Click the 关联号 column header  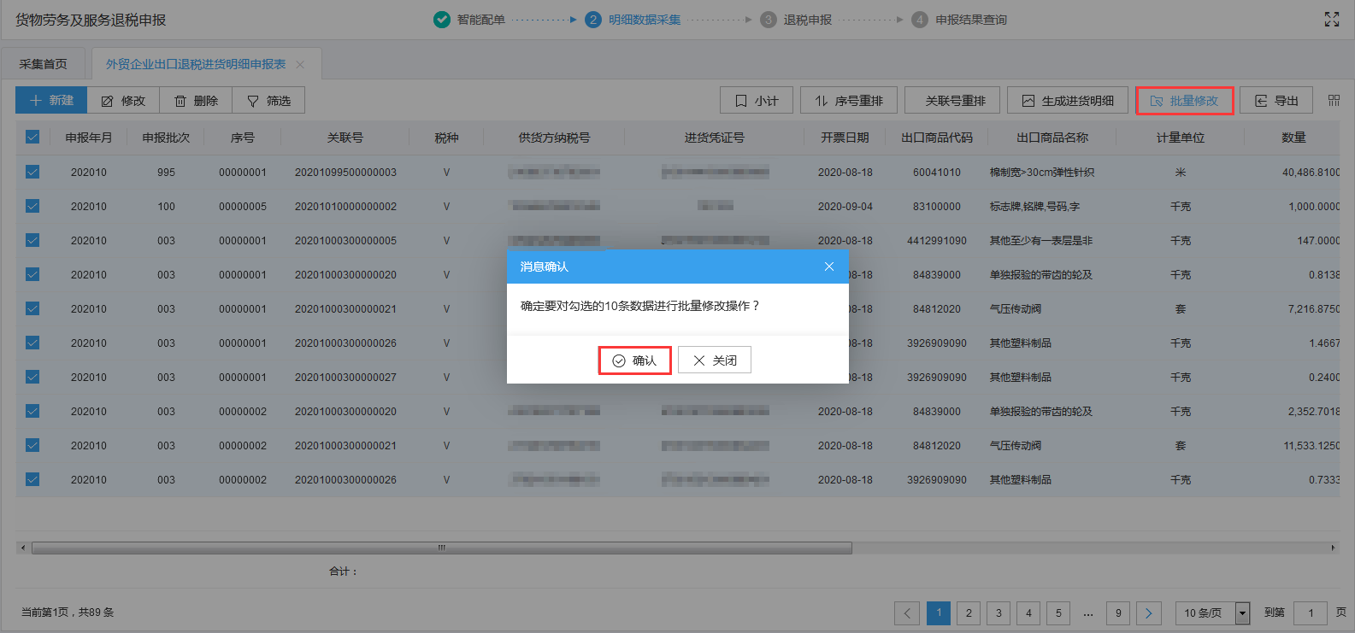pyautogui.click(x=345, y=138)
